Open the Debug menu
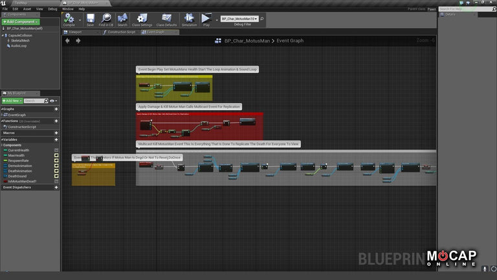Viewport: 497px width, 280px height. 52,9
